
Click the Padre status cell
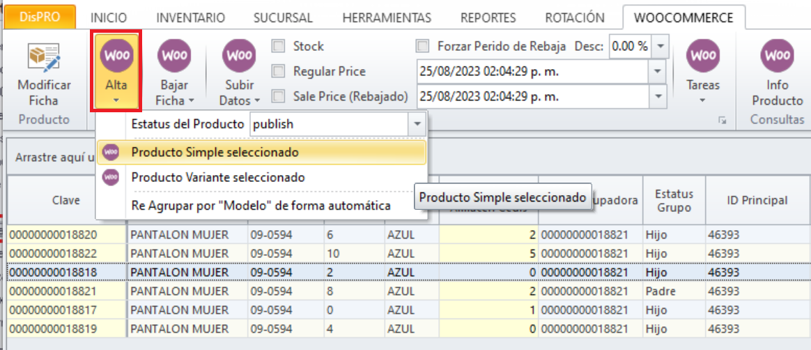[x=674, y=291]
